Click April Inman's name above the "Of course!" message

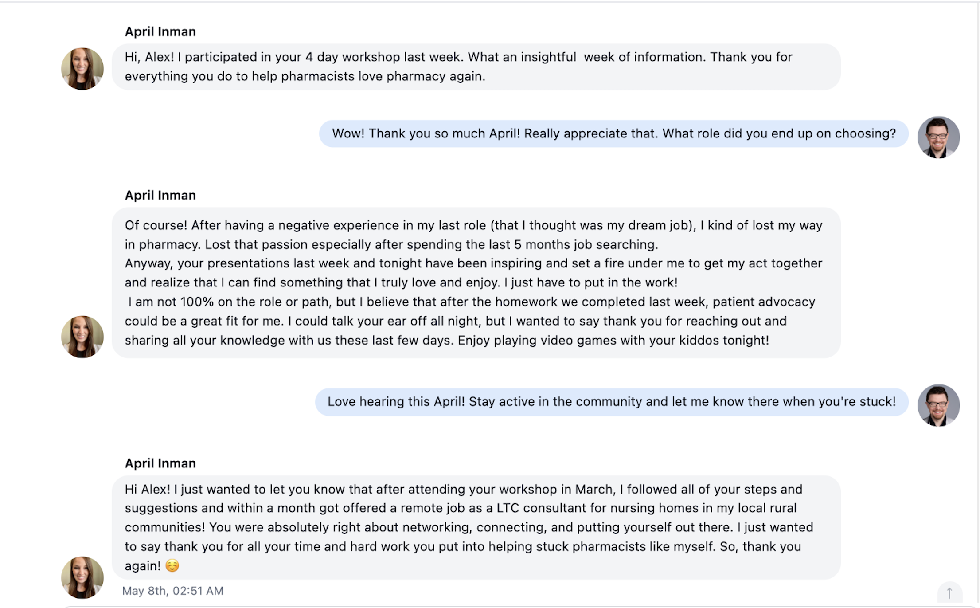point(160,195)
